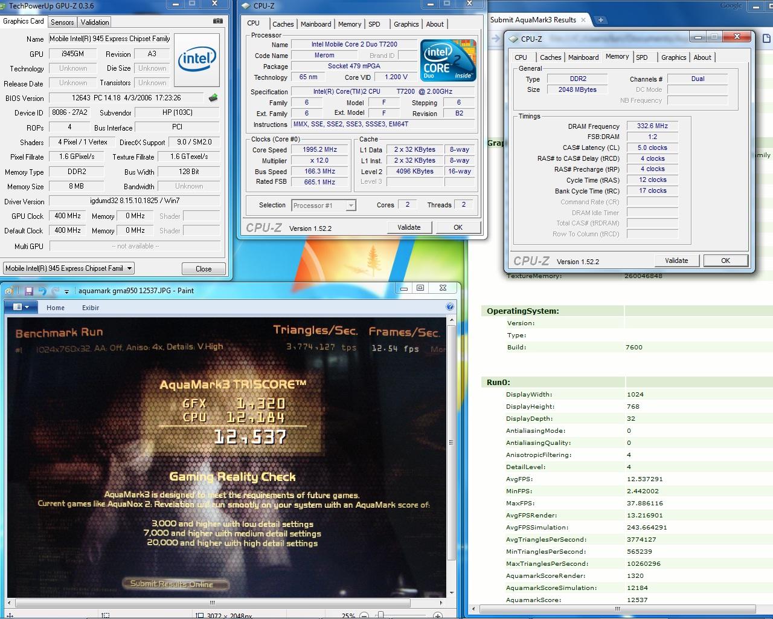The height and width of the screenshot is (619, 773).
Task: Switch to the Sensors tab in GPU-Z
Action: pos(62,22)
